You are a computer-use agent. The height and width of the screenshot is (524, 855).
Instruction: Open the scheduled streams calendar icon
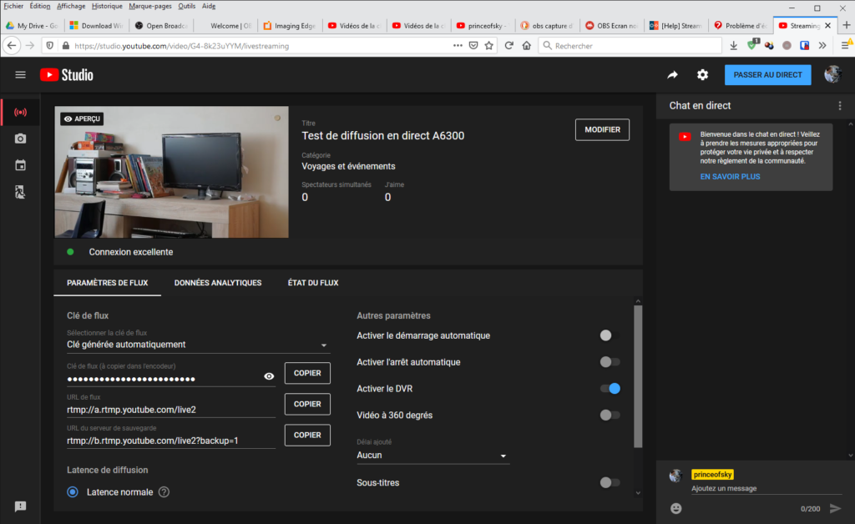(20, 165)
